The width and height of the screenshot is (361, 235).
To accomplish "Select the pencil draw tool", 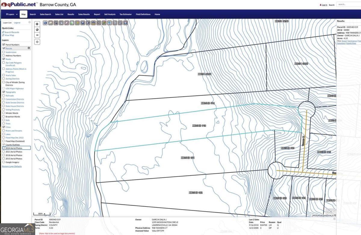I will [x=104, y=23].
